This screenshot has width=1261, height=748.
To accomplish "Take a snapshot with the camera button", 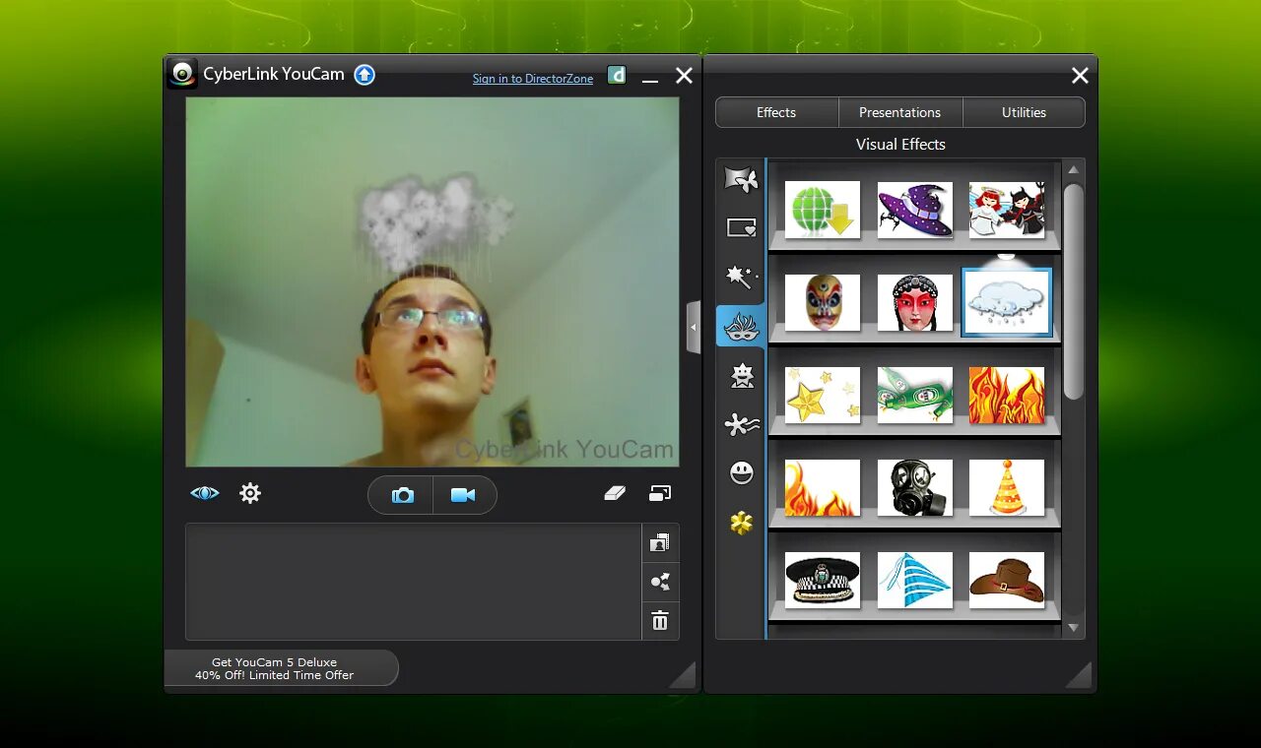I will coord(402,495).
